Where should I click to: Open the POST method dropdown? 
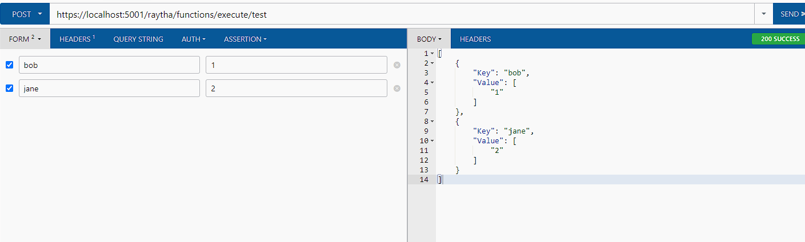pos(25,14)
